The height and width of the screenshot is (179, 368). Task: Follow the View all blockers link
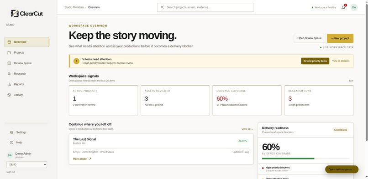point(341,61)
